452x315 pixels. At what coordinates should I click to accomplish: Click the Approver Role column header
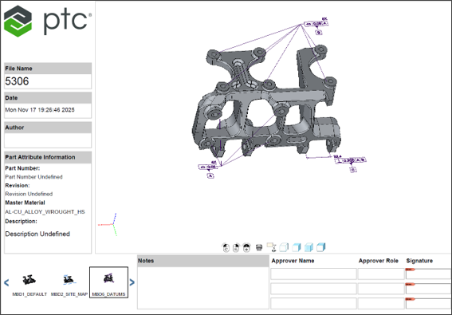378,261
